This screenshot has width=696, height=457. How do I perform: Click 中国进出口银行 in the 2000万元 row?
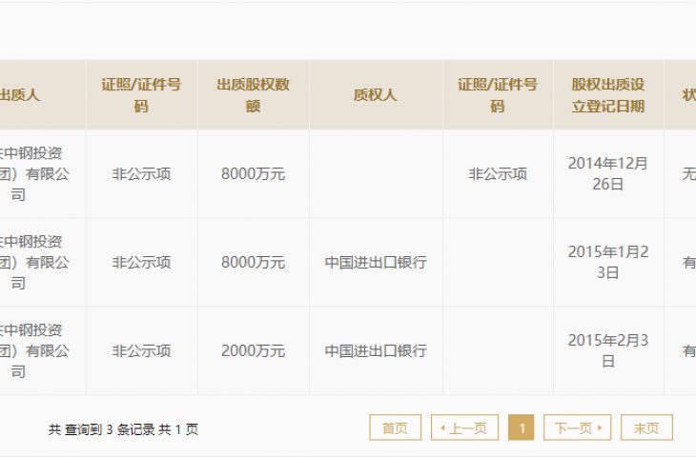tap(376, 350)
